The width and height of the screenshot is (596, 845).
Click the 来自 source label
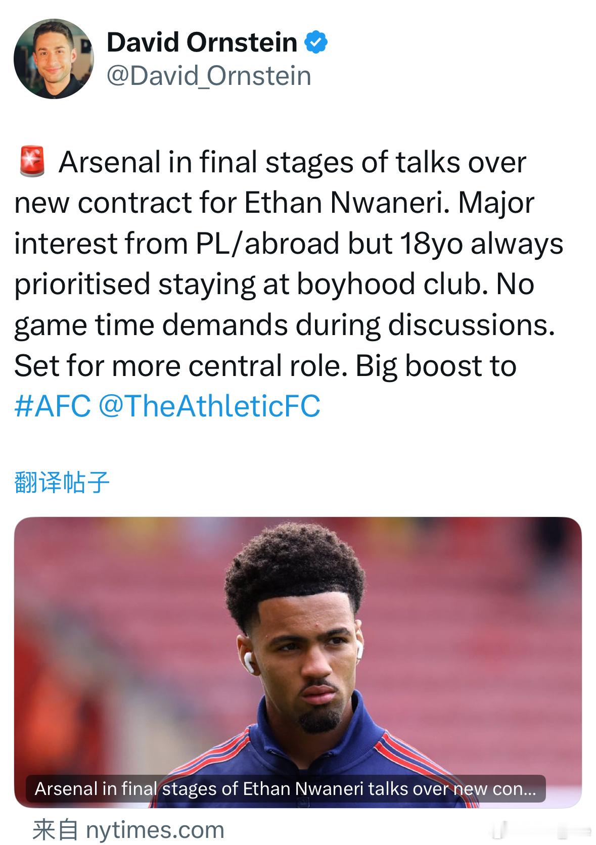click(x=55, y=829)
